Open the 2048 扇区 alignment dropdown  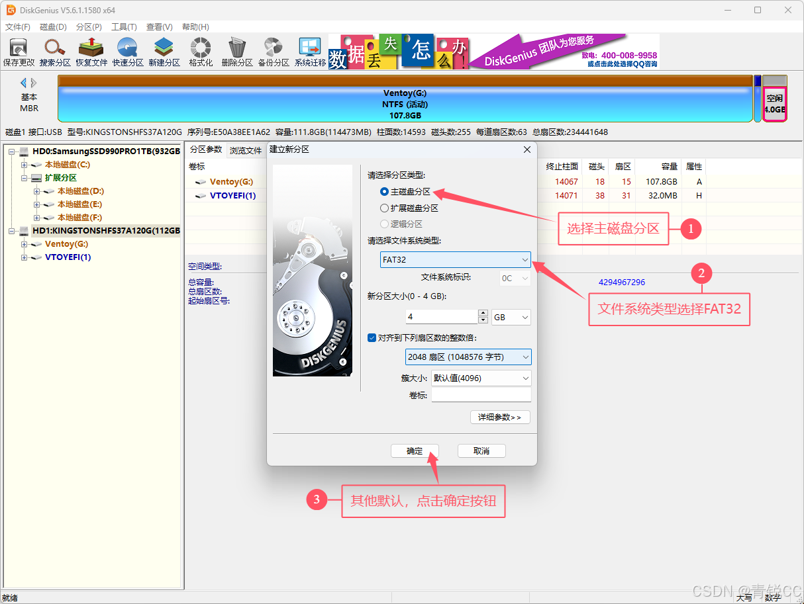point(468,357)
